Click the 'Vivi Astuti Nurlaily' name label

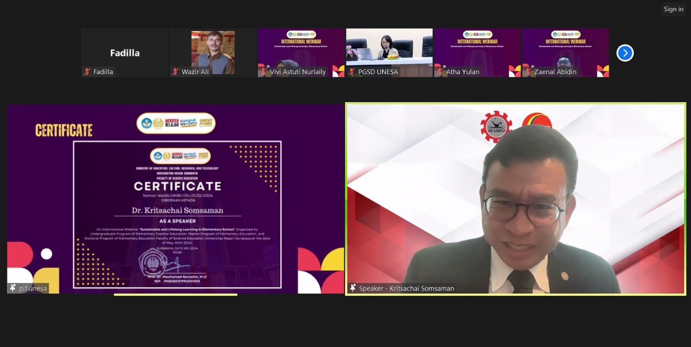tap(298, 72)
